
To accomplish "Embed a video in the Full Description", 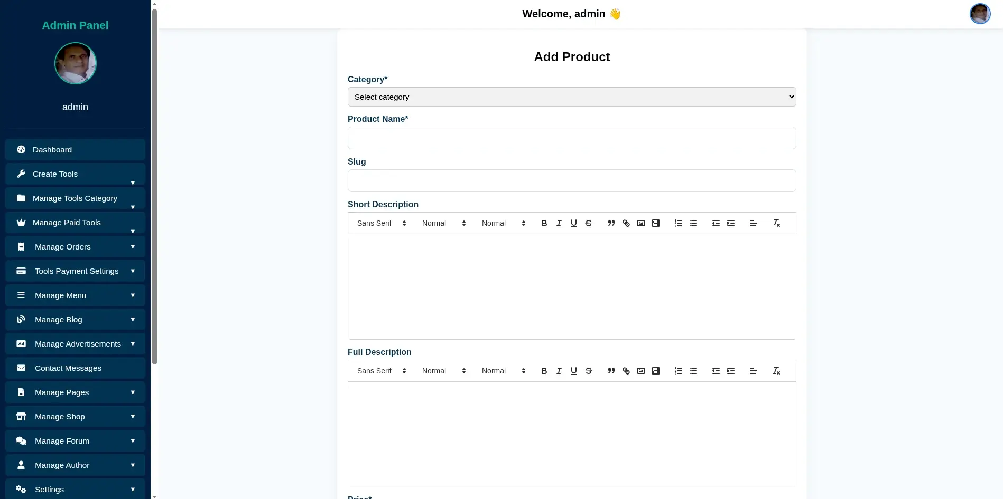I will [x=655, y=371].
